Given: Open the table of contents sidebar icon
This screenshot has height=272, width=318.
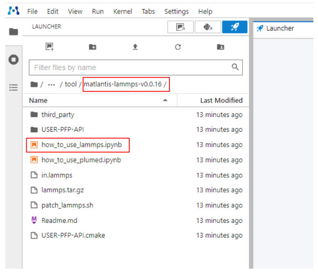Looking at the screenshot, I should click(x=14, y=87).
